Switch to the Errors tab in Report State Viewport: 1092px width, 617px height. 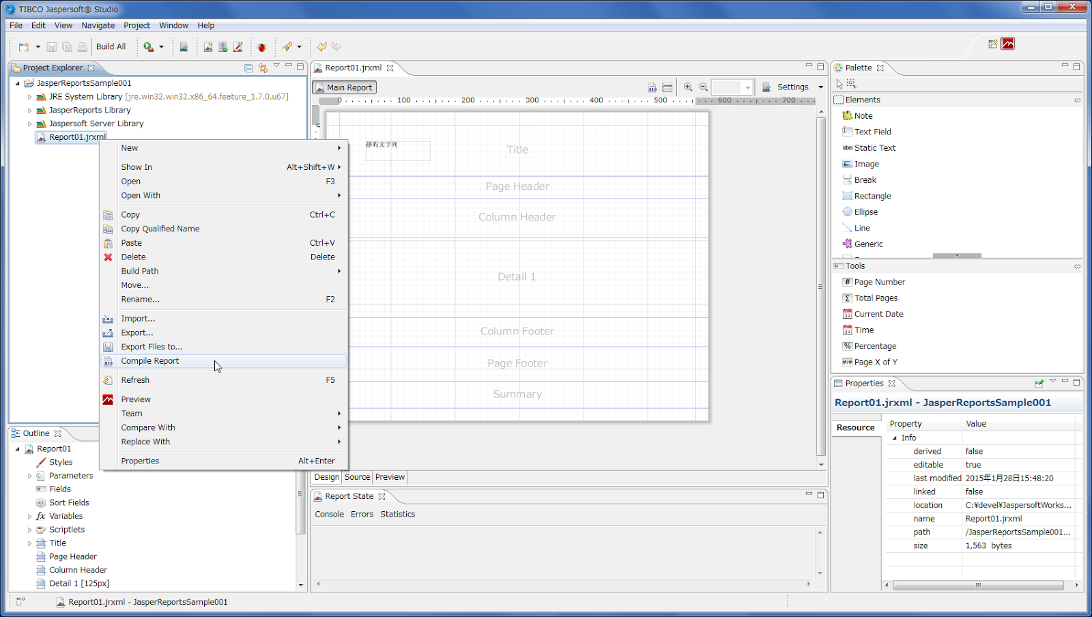tap(361, 514)
